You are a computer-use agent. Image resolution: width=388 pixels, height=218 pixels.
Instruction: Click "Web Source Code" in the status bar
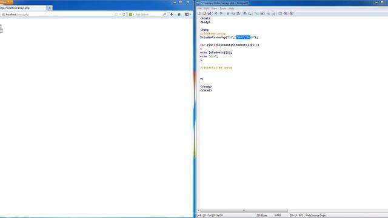pos(315,216)
